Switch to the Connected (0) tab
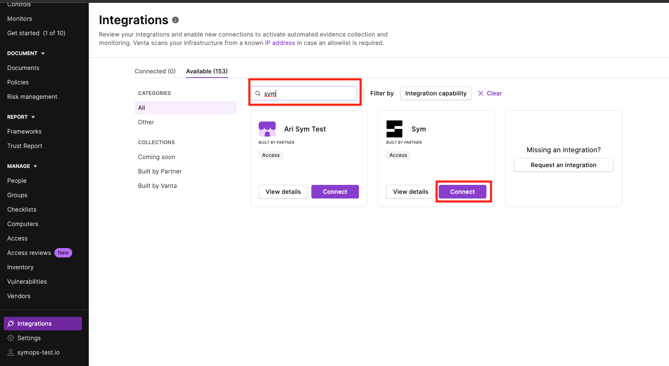669x366 pixels. [x=155, y=71]
